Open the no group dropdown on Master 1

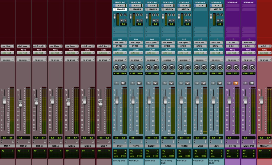pos(264,60)
